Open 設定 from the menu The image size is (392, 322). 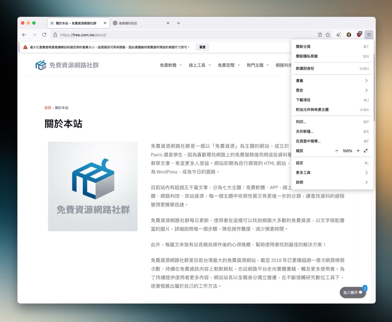[332, 163]
